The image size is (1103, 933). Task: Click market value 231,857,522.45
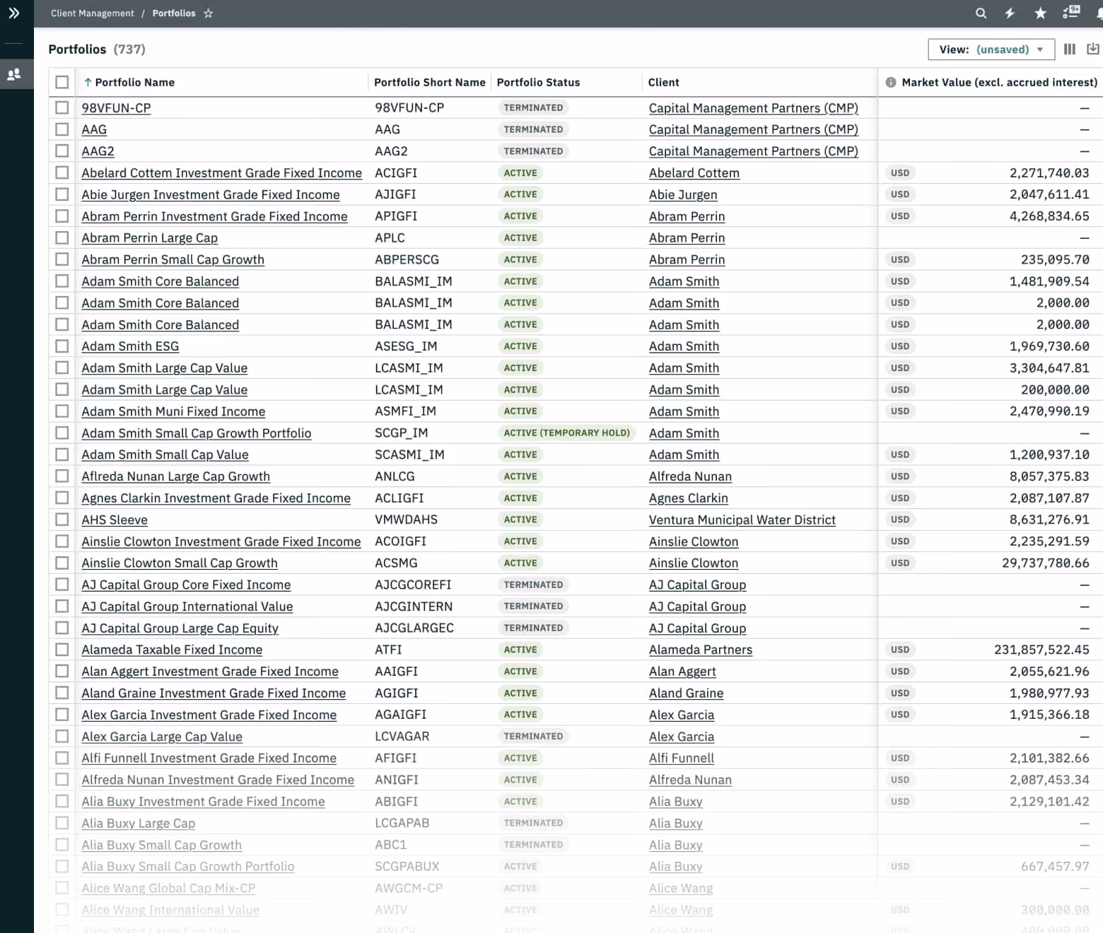(1041, 650)
